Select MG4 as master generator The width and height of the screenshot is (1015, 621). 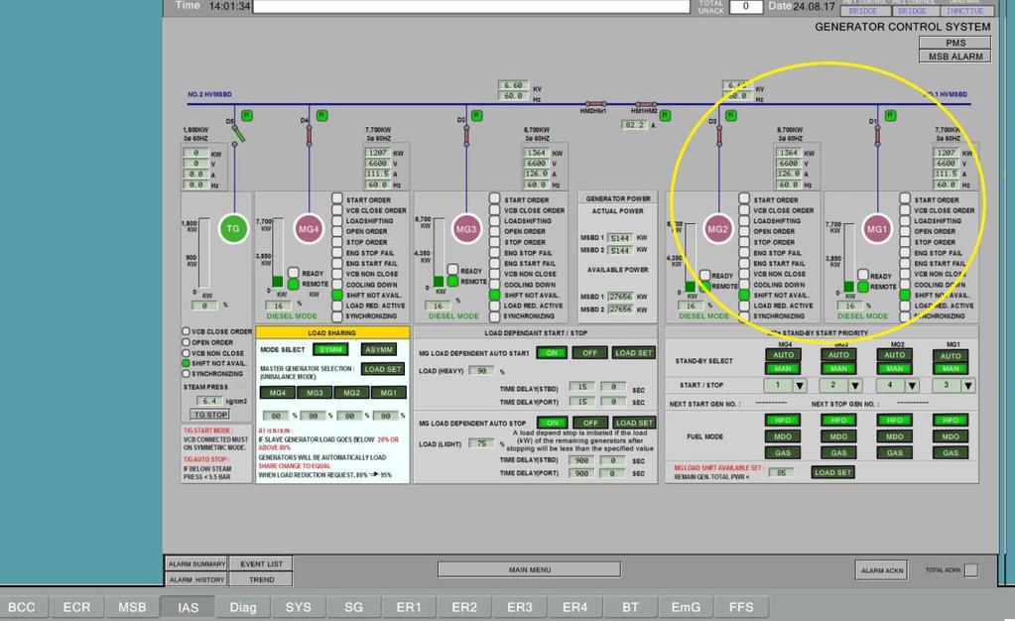point(278,393)
